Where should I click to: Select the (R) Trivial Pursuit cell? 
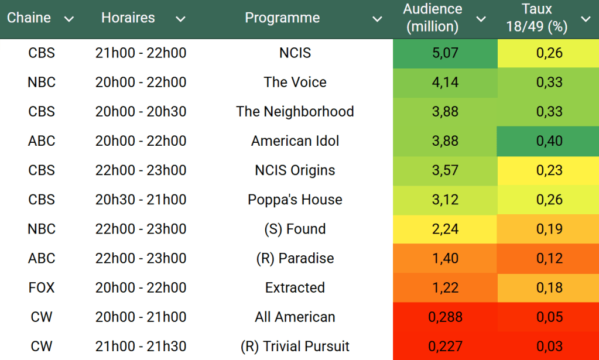click(x=295, y=346)
